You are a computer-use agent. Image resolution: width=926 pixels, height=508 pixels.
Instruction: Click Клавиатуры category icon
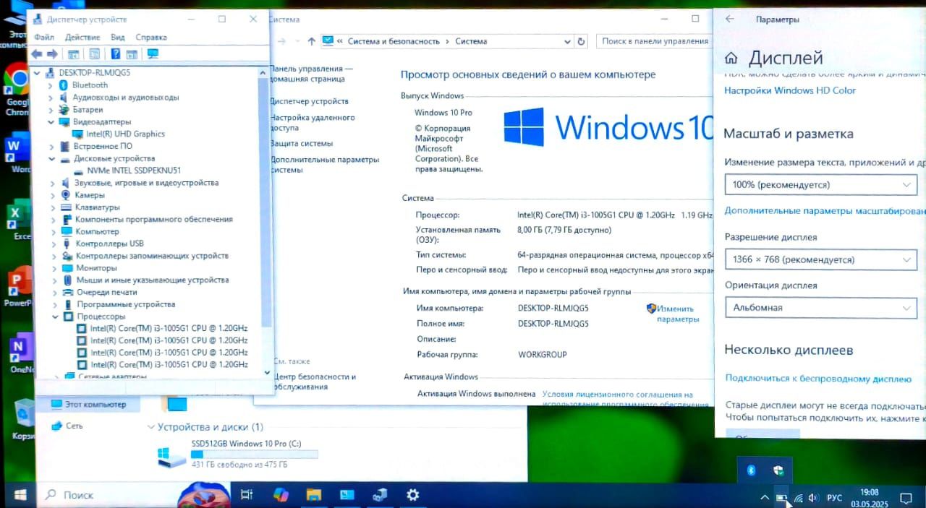(x=67, y=207)
